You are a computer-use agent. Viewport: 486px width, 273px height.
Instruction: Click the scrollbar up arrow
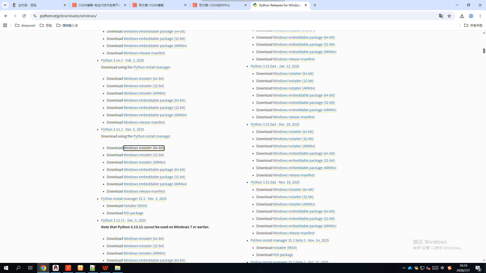click(x=484, y=33)
